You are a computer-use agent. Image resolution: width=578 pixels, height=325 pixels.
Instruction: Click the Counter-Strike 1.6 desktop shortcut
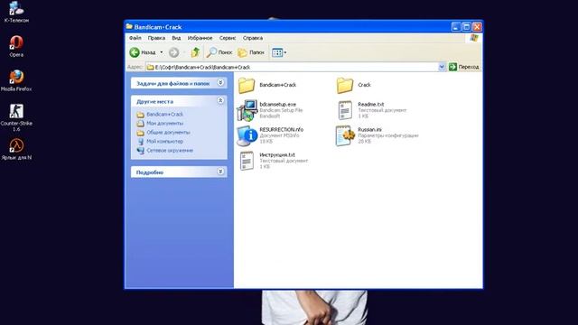16,117
